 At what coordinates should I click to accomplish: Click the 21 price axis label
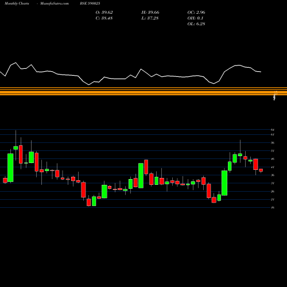coord(273,199)
